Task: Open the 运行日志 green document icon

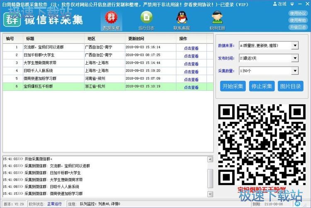Action: pyautogui.click(x=146, y=17)
